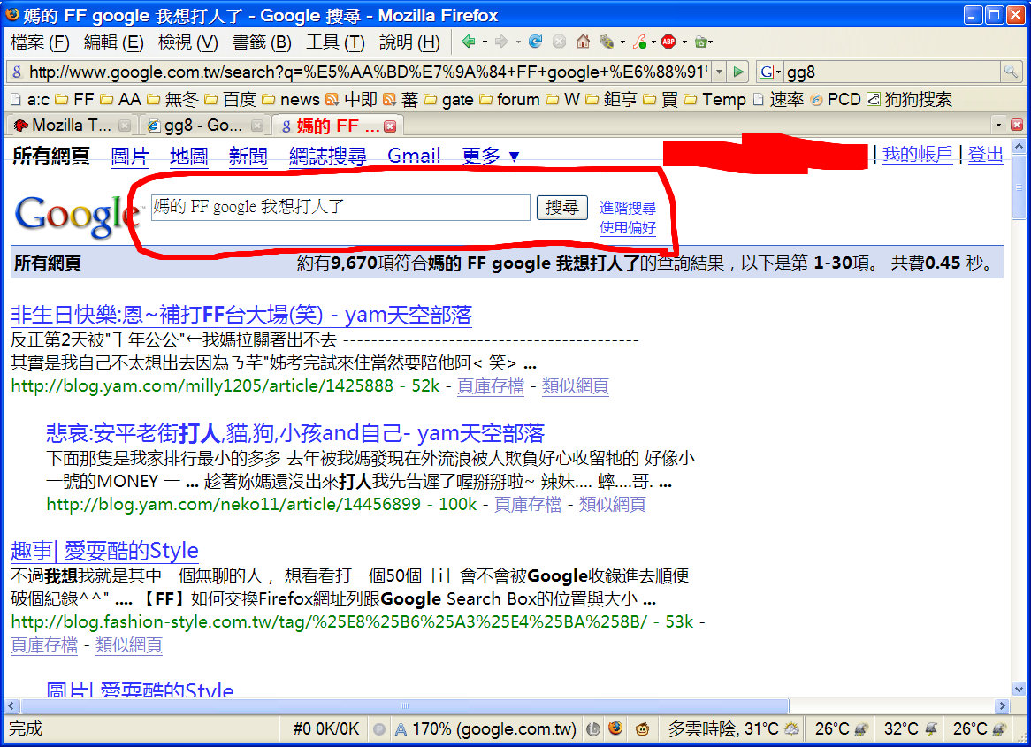Open the 進階搜尋 advanced search link
Screen dimensions: 1031x747
click(x=627, y=209)
